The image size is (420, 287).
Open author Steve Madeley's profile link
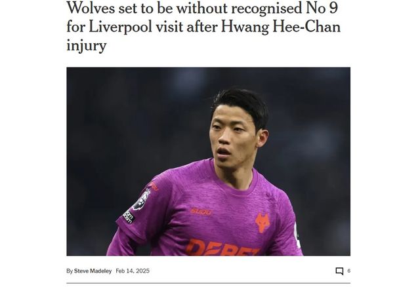93,271
